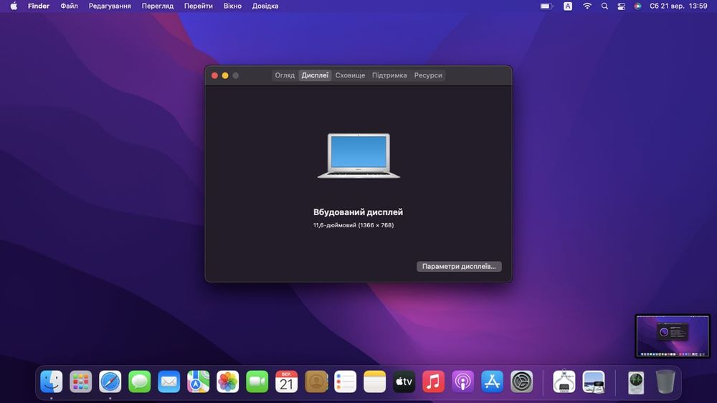717x403 pixels.
Task: Open System Preferences gear in Dock
Action: click(x=522, y=381)
